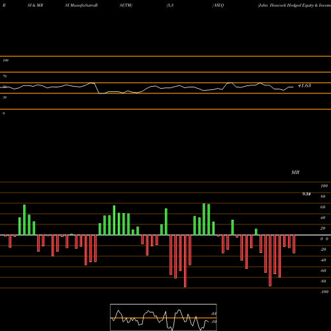Click the '(5,5' parameter text

pos(170,5)
